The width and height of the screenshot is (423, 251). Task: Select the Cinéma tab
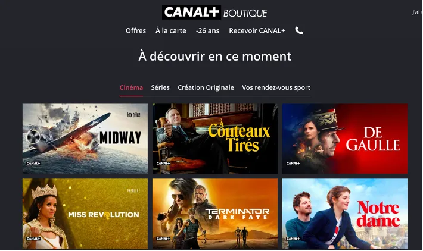[x=131, y=87]
